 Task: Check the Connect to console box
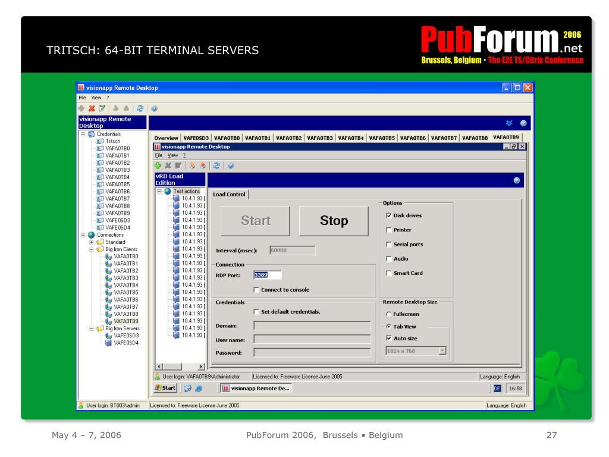pyautogui.click(x=256, y=290)
